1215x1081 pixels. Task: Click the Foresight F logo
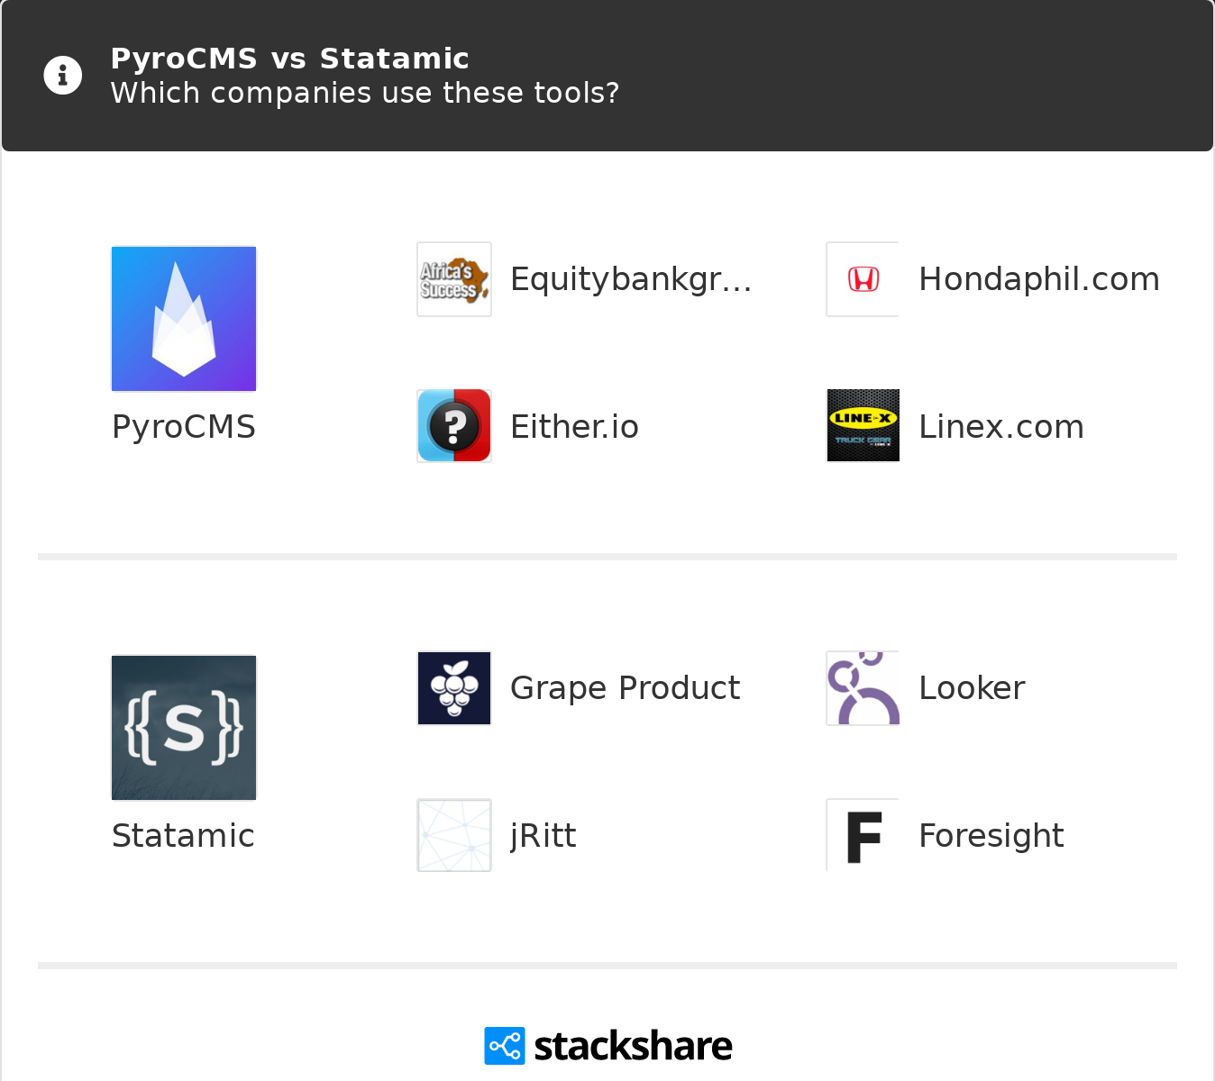(x=863, y=835)
